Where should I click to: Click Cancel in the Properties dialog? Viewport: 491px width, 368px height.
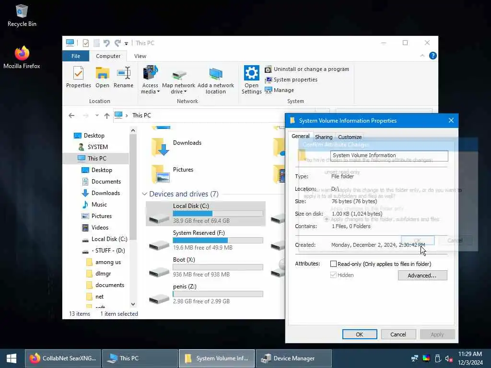pyautogui.click(x=398, y=334)
